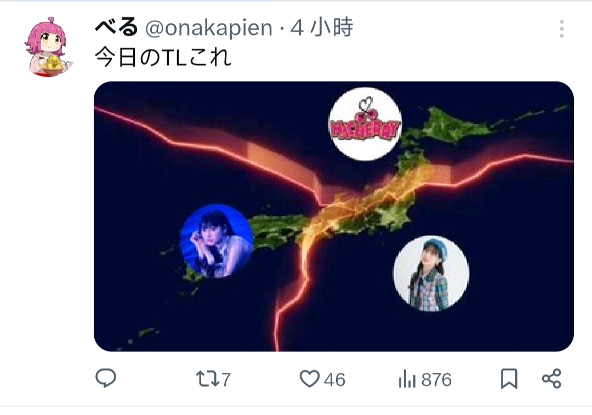This screenshot has height=415, width=592.
Task: Select the tweet text 今日のTLこれ
Action: (x=163, y=58)
